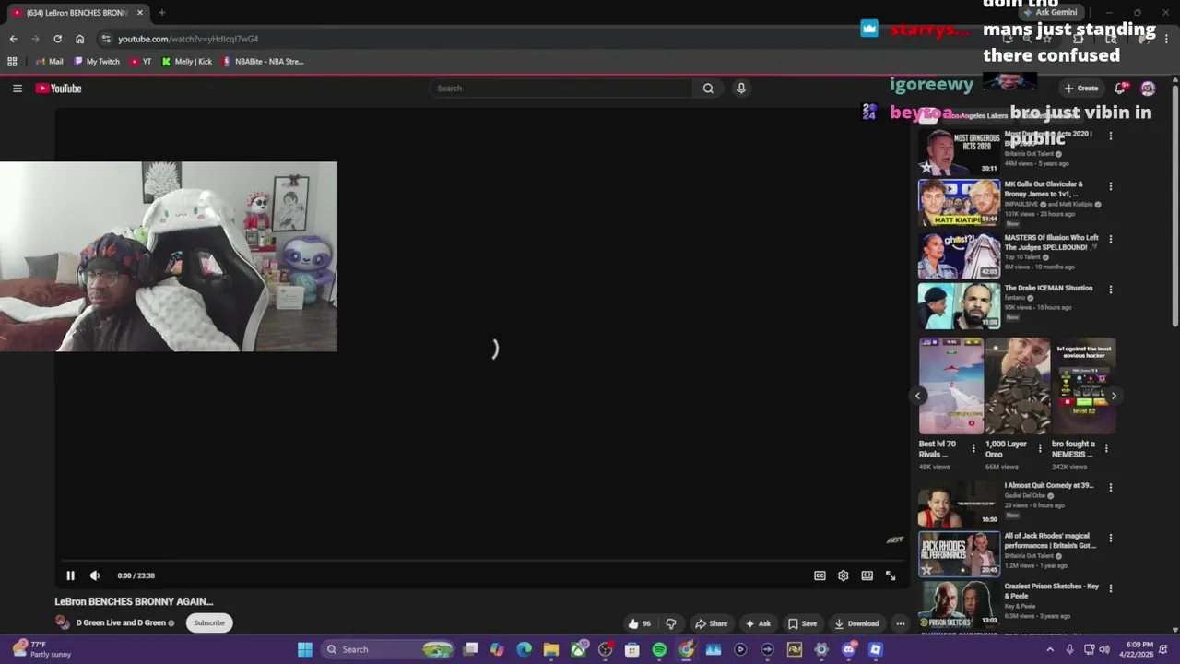Open menu for Craziest Prison Sketches video

(1110, 588)
